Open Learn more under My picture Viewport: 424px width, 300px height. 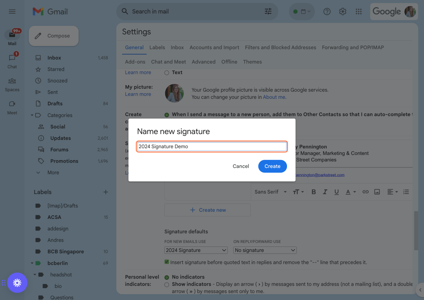click(x=138, y=94)
